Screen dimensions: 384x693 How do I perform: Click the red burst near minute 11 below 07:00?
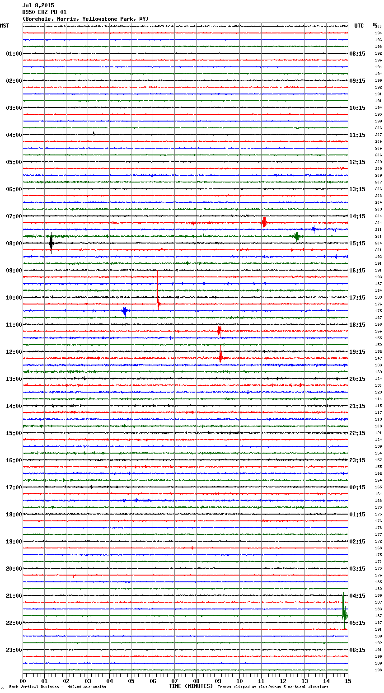click(264, 222)
